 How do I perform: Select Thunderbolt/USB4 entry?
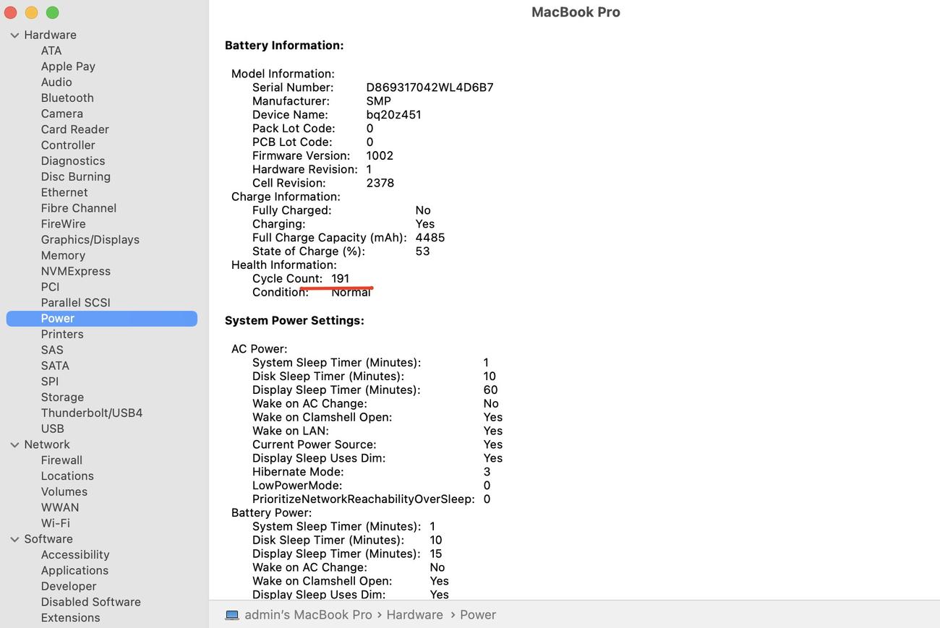(x=92, y=413)
